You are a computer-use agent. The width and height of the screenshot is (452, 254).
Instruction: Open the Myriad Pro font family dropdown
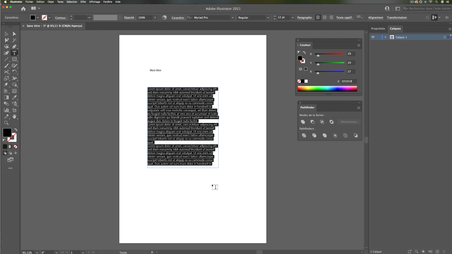[232, 18]
